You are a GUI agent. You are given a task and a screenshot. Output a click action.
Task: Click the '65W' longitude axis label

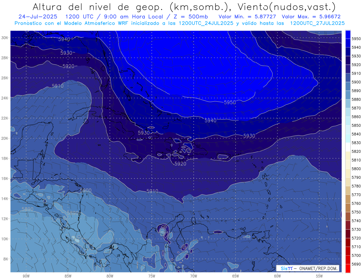click(x=236, y=276)
